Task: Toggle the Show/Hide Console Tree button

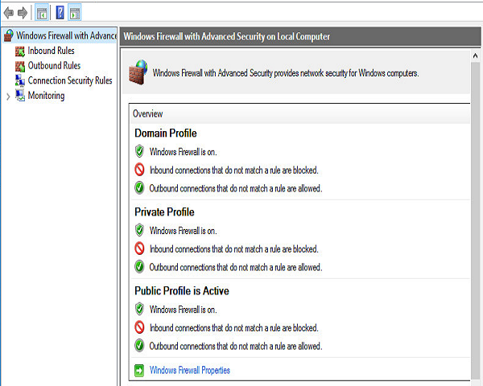Action: click(x=42, y=13)
